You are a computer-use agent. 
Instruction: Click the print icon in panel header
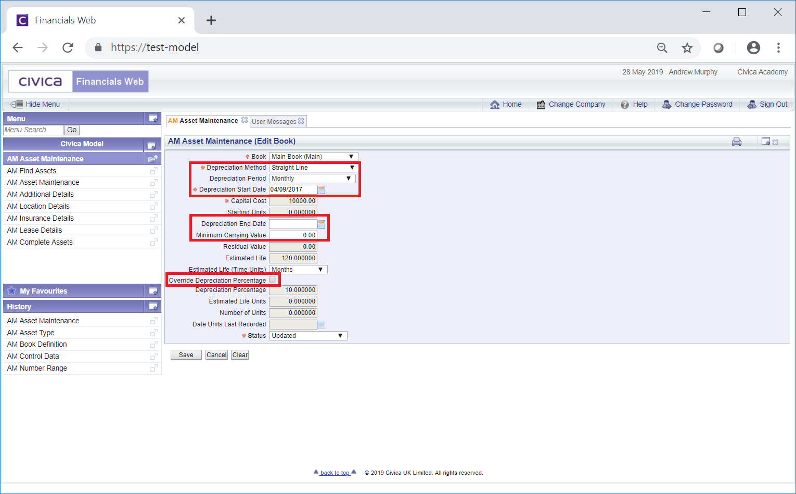(736, 142)
